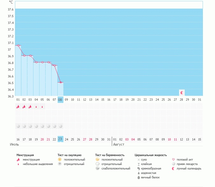Screen dimensions: 215x187
Task: Select the 36.5° data point on day 08
Action: (61, 83)
